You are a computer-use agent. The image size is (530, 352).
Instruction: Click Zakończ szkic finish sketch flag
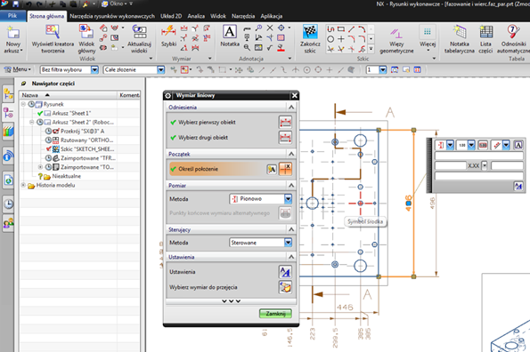[x=310, y=32]
